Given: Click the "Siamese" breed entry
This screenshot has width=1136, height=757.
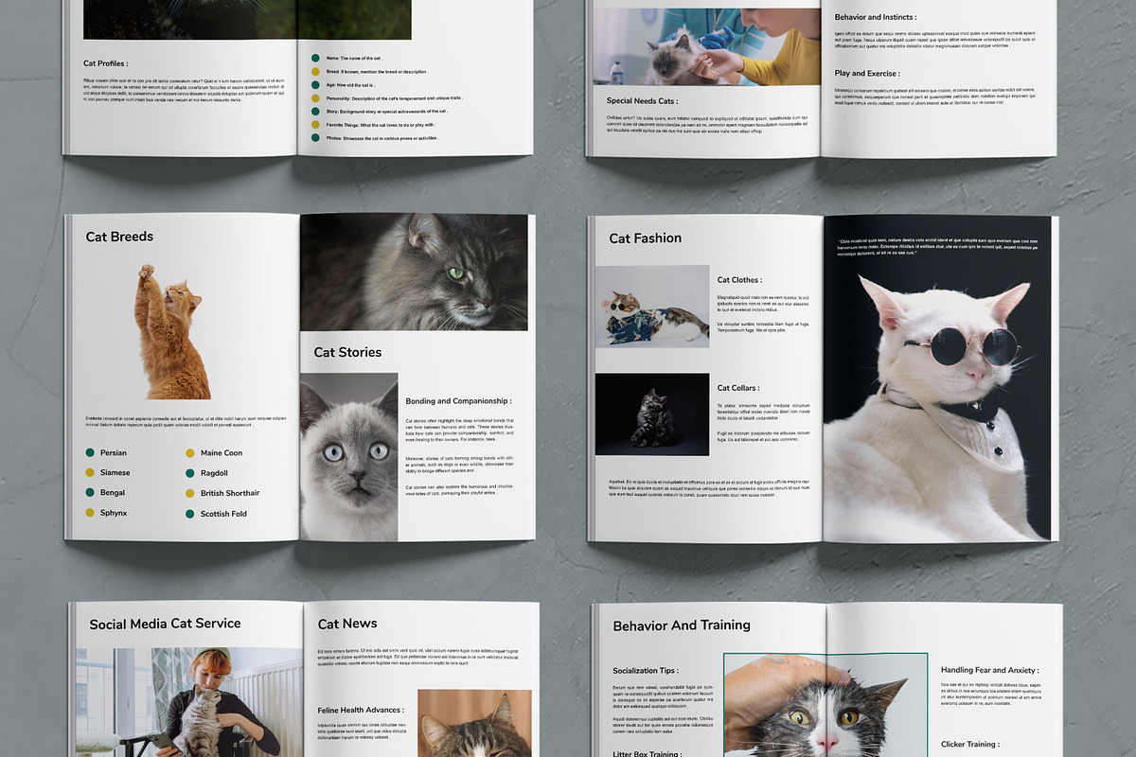Looking at the screenshot, I should tap(107, 473).
